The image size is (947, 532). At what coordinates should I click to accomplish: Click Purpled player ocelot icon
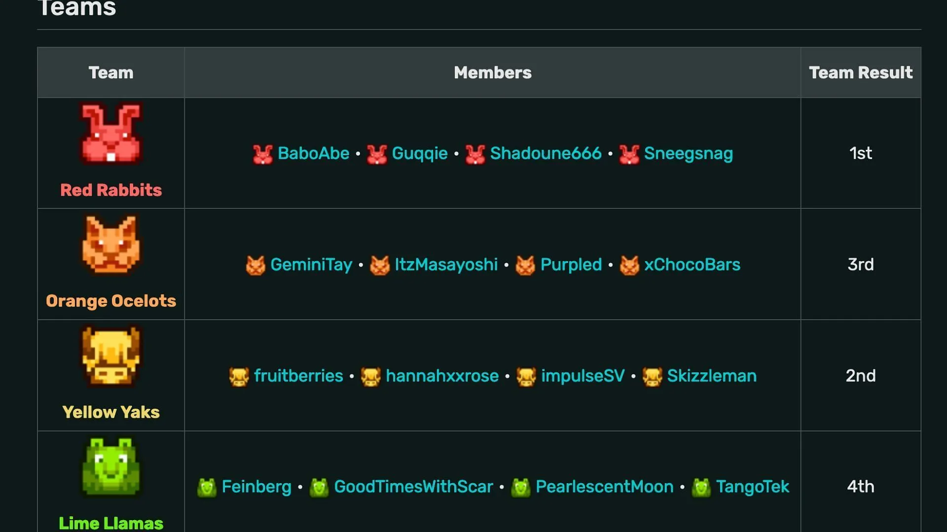[525, 264]
